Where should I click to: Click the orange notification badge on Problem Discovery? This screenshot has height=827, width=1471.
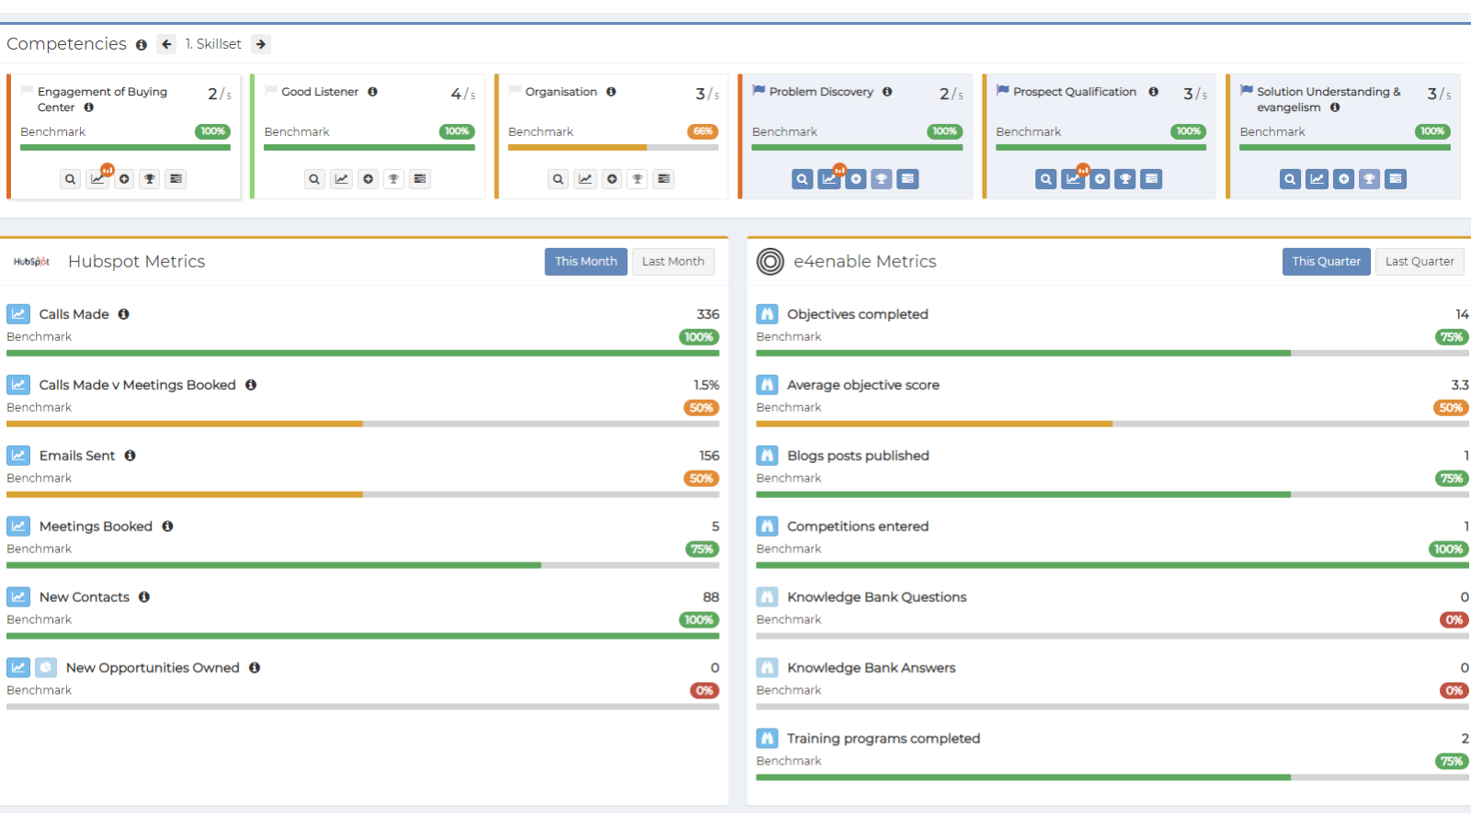point(839,167)
